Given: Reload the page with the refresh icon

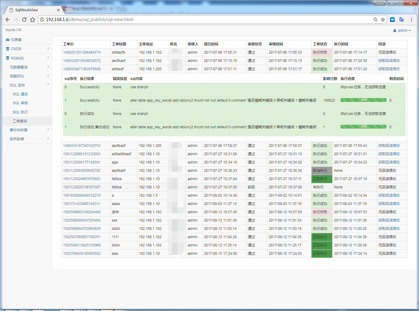Looking at the screenshot, I should click(24, 20).
